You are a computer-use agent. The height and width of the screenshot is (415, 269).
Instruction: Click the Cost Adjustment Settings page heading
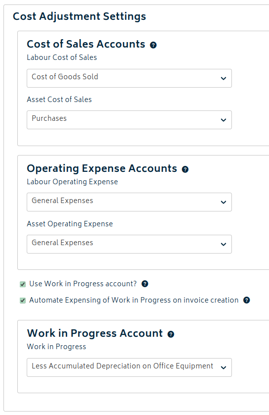79,16
